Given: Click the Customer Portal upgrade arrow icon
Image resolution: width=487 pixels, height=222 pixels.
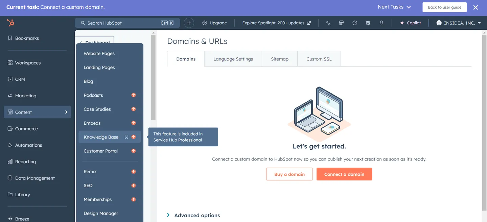Looking at the screenshot, I should (x=134, y=151).
